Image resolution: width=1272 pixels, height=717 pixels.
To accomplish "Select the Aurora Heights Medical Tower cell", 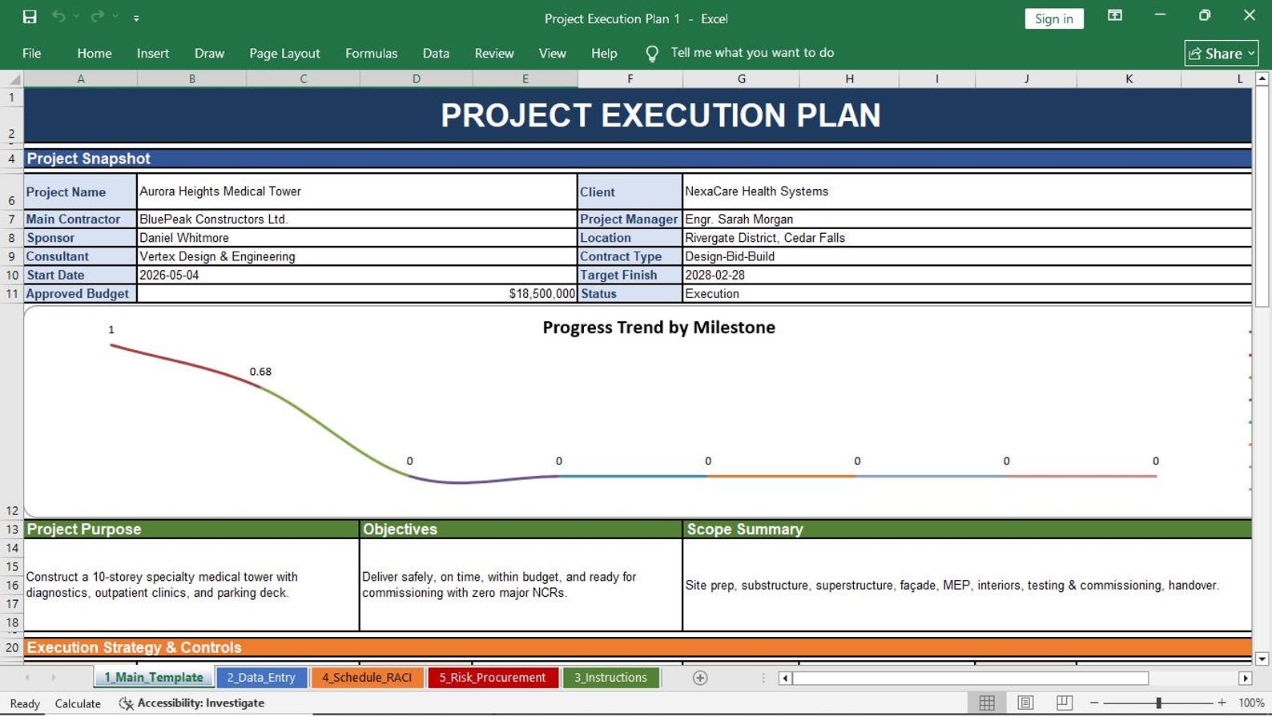I will coord(356,191).
